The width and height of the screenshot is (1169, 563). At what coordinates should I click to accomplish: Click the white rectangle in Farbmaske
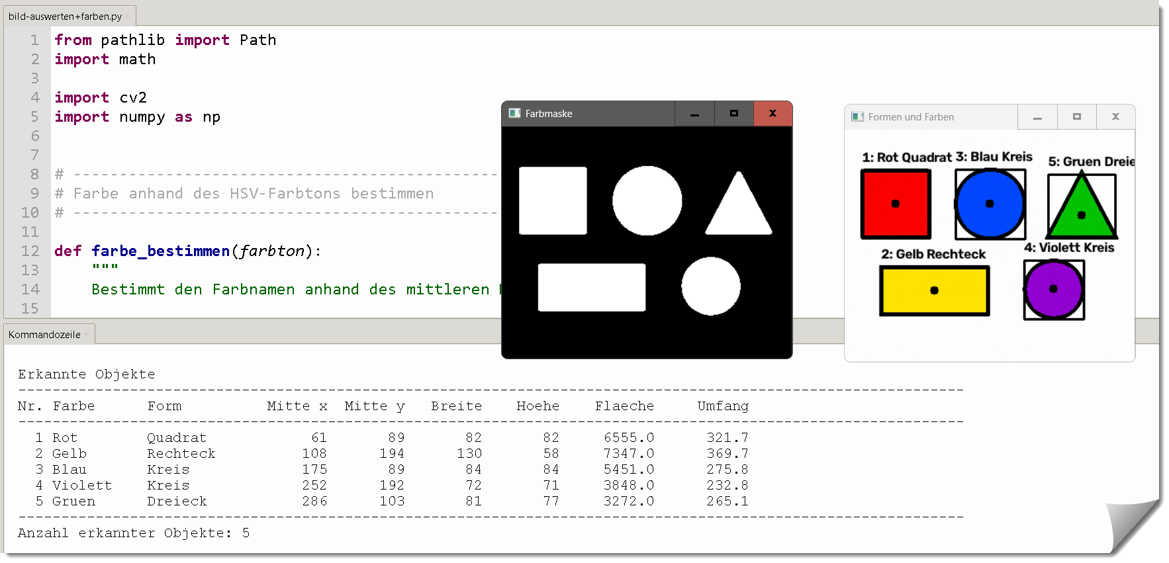592,287
